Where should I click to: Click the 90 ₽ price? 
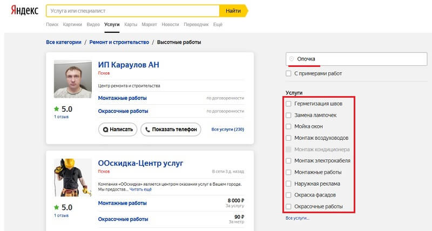(239, 217)
